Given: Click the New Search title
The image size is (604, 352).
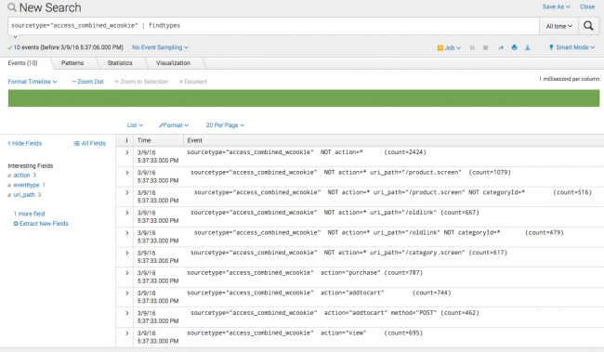Looking at the screenshot, I should pyautogui.click(x=50, y=7).
